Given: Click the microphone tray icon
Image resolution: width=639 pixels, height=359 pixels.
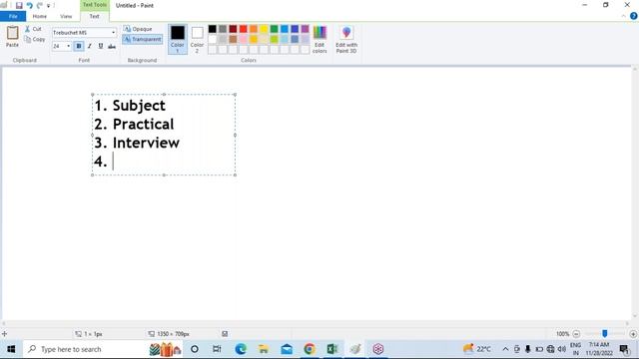Looking at the screenshot, I should [x=528, y=349].
